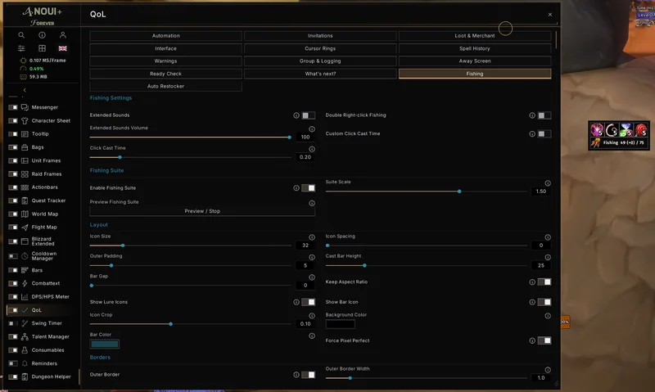The width and height of the screenshot is (655, 392).
Task: Open the Automation tab
Action: click(x=166, y=36)
